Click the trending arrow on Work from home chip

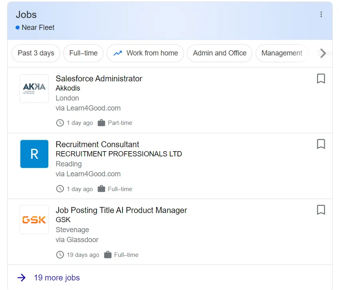[119, 53]
